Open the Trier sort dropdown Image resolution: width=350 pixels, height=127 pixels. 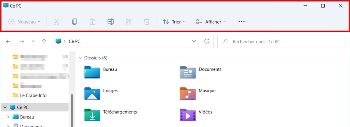coord(174,22)
